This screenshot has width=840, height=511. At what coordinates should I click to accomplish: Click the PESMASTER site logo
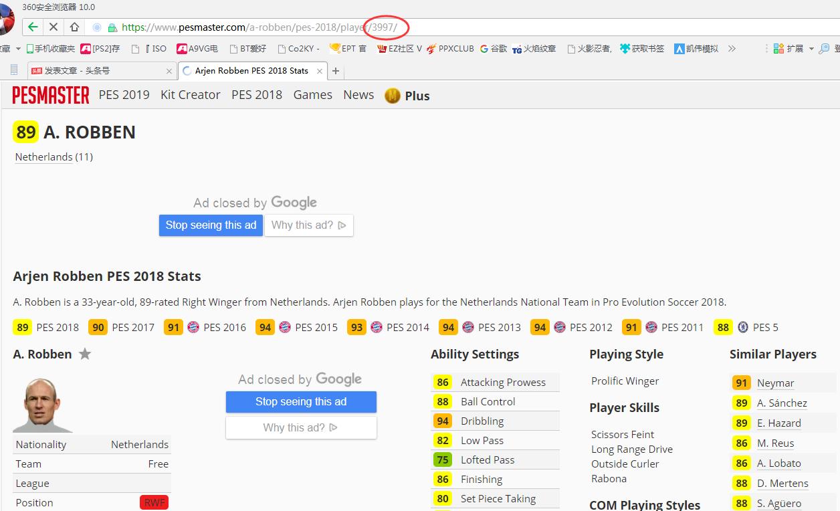[50, 96]
